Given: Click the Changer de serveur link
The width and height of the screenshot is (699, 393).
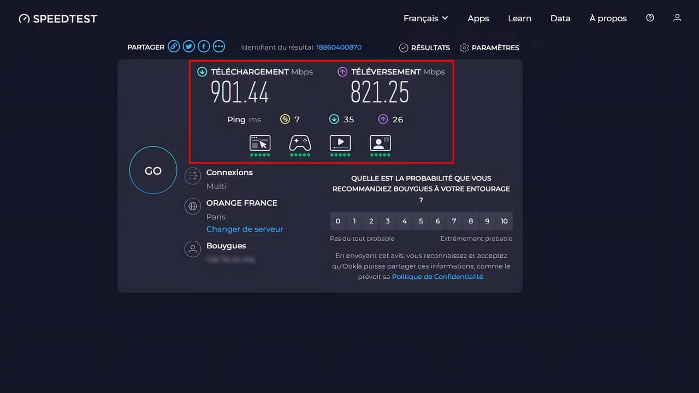Looking at the screenshot, I should point(245,229).
